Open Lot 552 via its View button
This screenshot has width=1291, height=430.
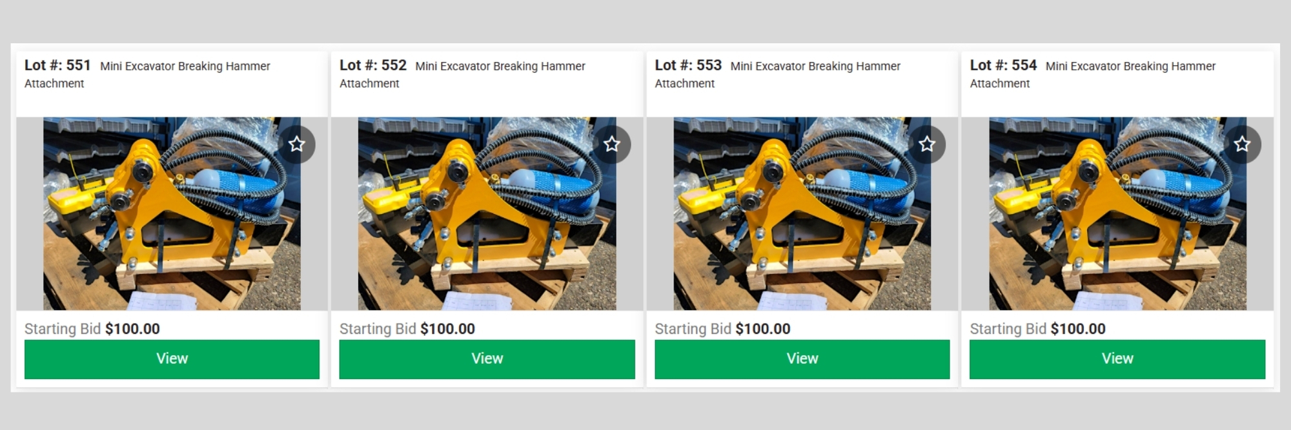pos(487,359)
